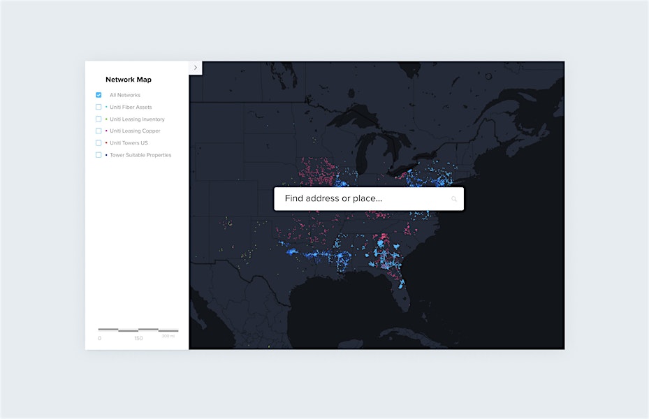The width and height of the screenshot is (649, 419).
Task: Click the Uniti Fiber Assets text label
Action: click(131, 108)
